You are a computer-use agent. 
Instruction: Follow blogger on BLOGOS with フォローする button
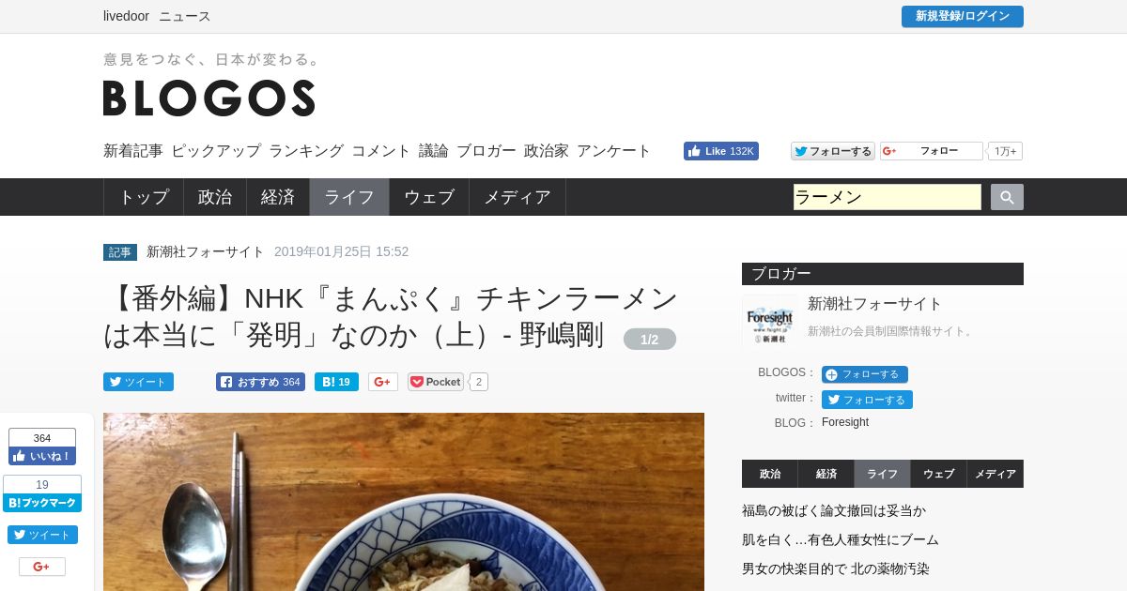pos(865,374)
